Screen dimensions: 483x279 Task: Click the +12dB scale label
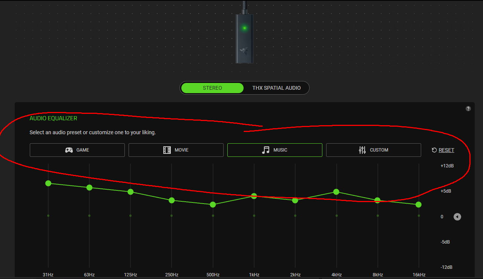click(x=447, y=166)
